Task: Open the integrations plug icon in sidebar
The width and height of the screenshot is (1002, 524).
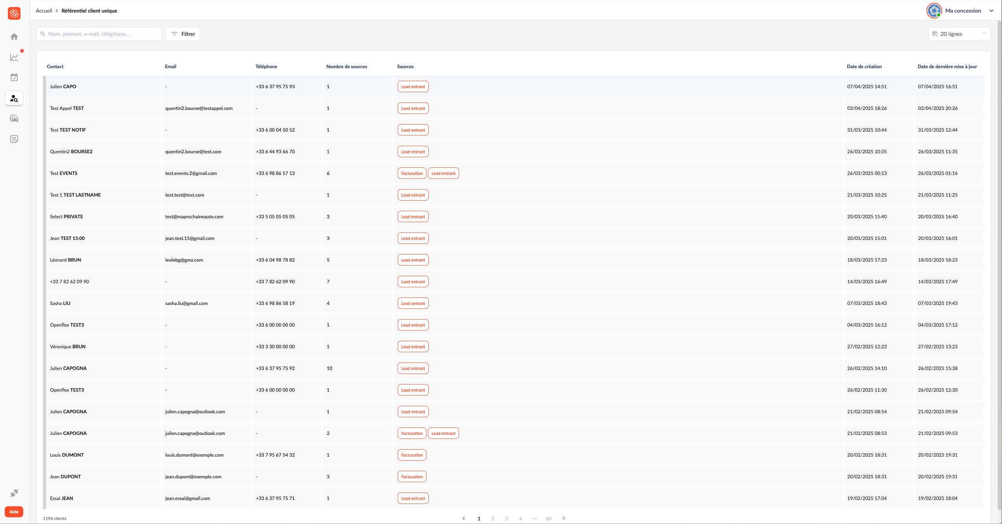Action: point(14,493)
